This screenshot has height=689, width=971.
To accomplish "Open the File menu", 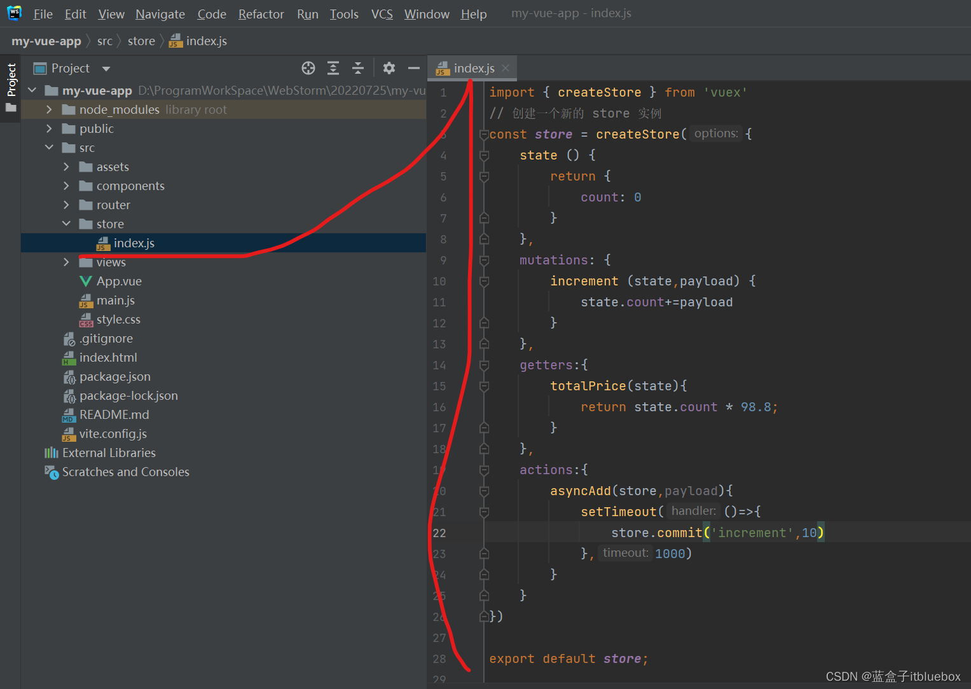I will tap(43, 14).
